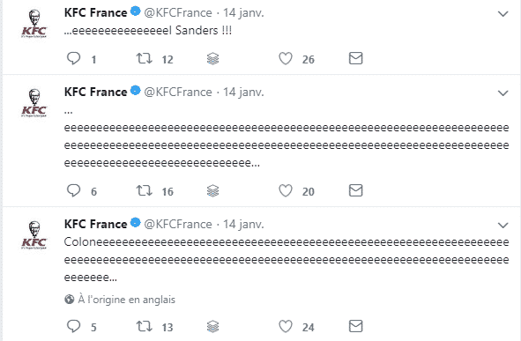Open options chevron on the 'Coloneeee' tweet
The height and width of the screenshot is (341, 521).
pos(503,225)
